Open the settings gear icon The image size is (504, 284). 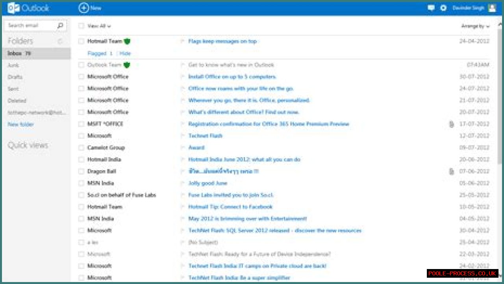pyautogui.click(x=443, y=8)
